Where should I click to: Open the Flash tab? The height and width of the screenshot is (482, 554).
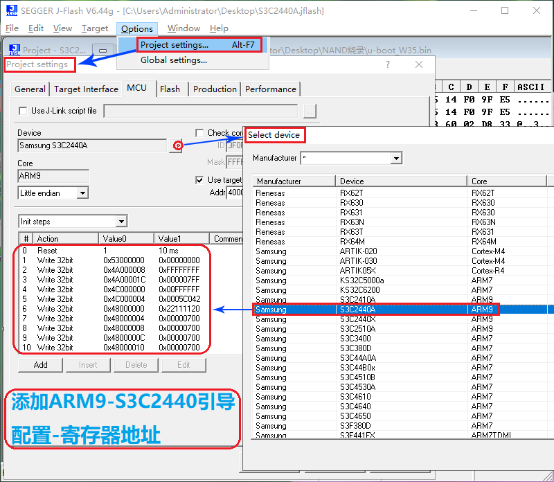[170, 89]
